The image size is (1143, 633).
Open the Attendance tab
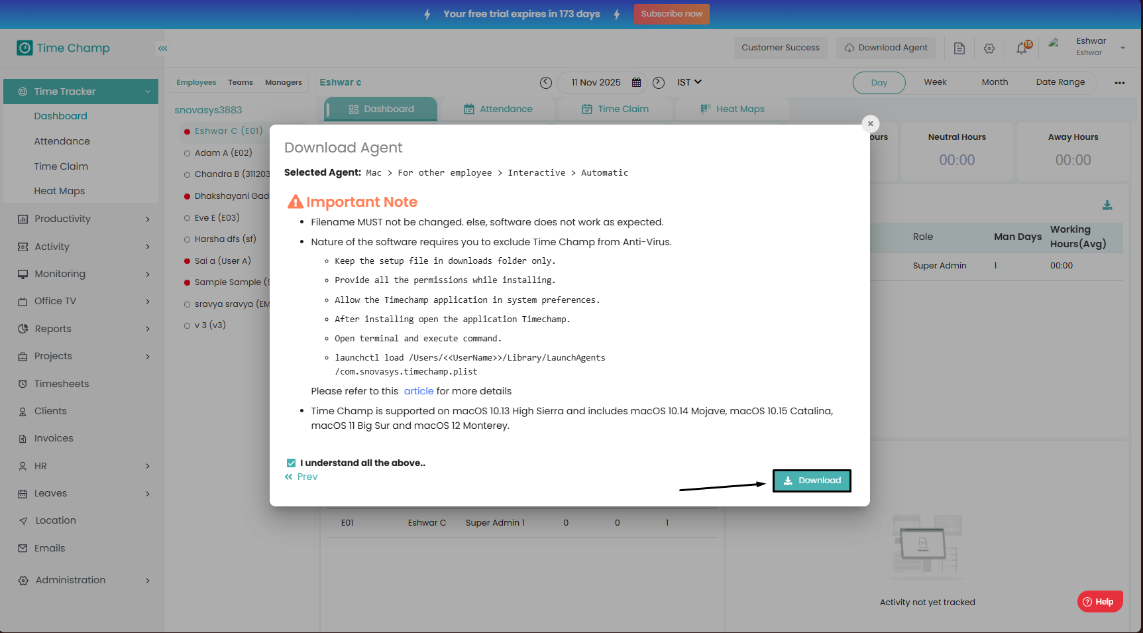498,109
